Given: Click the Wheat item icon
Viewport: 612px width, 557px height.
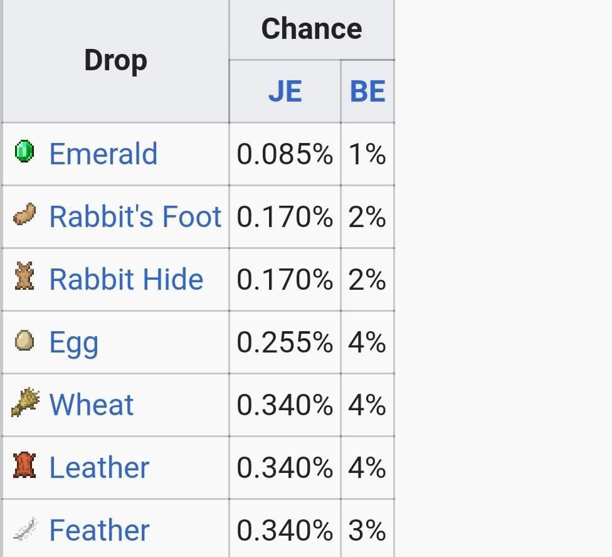Looking at the screenshot, I should (x=25, y=403).
